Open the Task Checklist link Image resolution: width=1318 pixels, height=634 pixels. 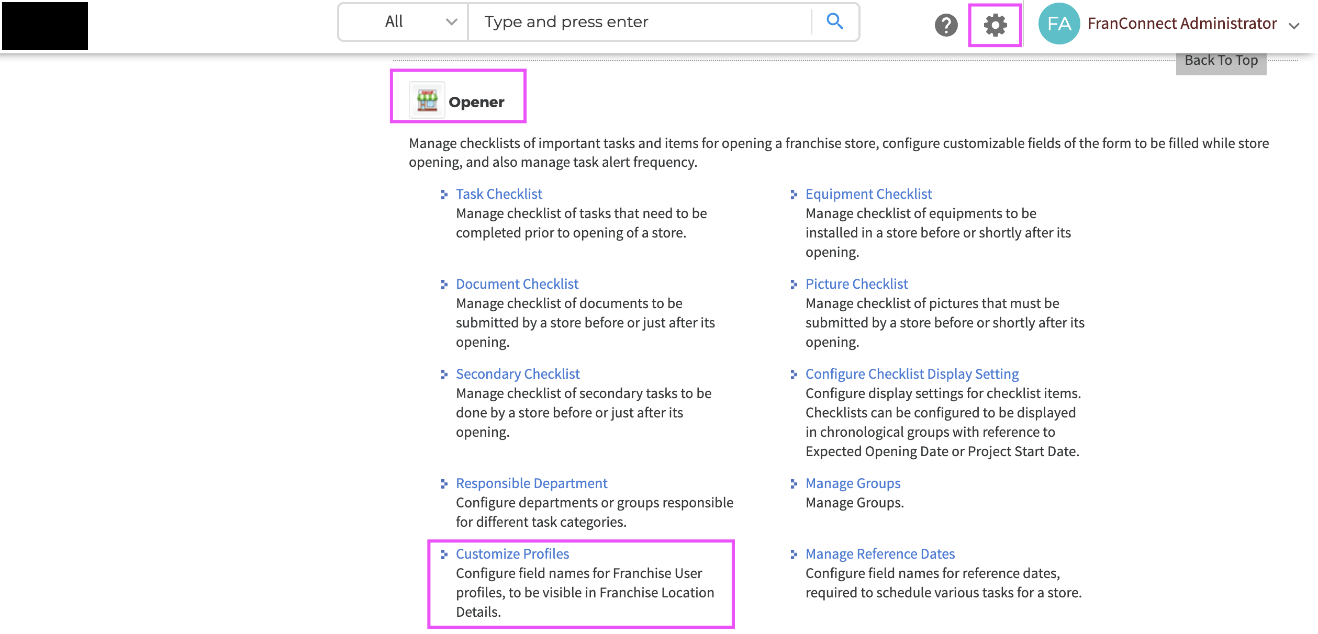click(x=499, y=194)
